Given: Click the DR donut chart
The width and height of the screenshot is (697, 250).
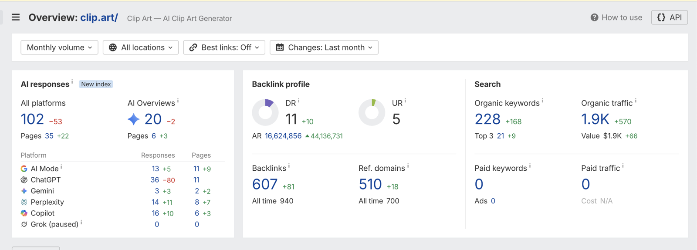Looking at the screenshot, I should click(x=265, y=112).
